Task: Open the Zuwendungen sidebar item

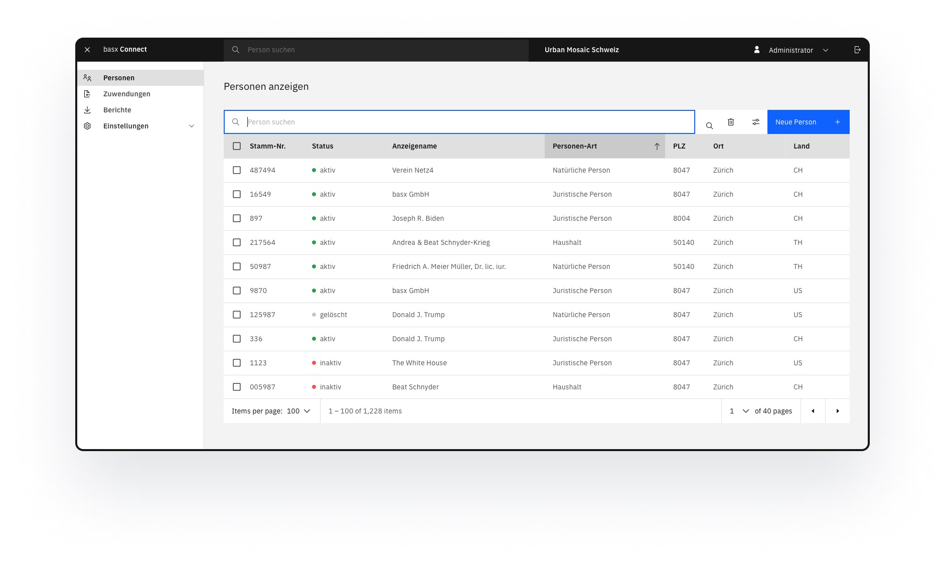Action: [x=126, y=94]
